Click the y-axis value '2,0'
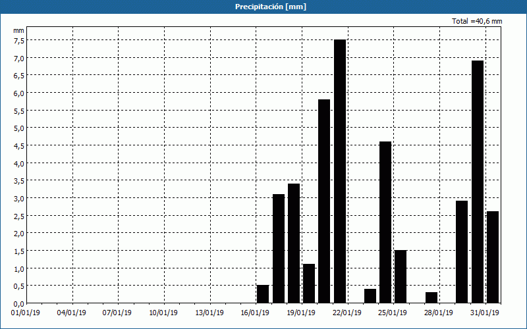This screenshot has height=329, width=527. tap(19, 234)
